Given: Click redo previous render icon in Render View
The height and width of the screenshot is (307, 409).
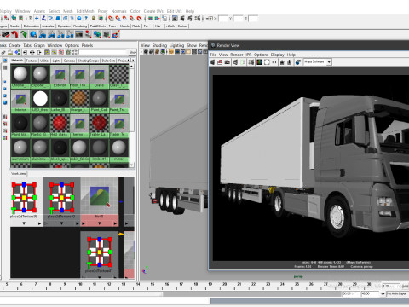Looking at the screenshot, I should 213,62.
